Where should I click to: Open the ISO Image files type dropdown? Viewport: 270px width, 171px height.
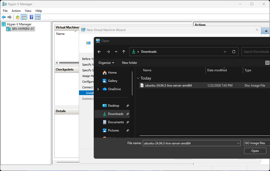[x=257, y=143]
